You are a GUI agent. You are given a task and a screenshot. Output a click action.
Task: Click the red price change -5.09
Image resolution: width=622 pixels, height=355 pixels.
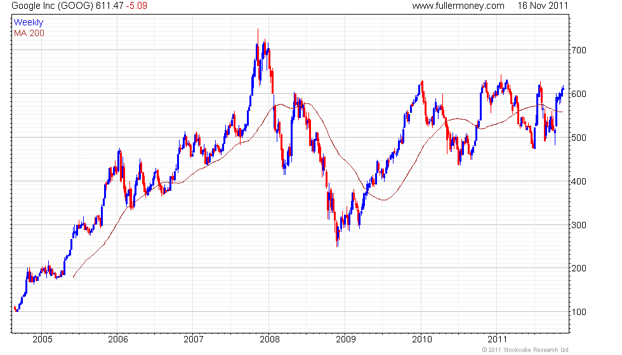pos(136,6)
